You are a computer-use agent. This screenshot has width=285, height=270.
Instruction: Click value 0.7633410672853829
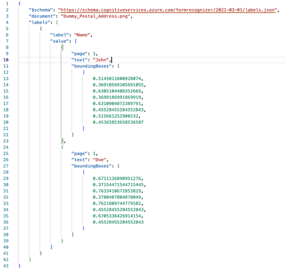pyautogui.click(x=117, y=191)
